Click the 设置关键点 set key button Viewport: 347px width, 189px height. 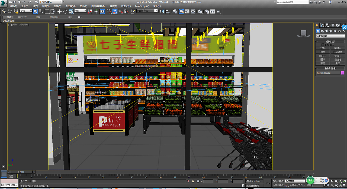[278, 185]
